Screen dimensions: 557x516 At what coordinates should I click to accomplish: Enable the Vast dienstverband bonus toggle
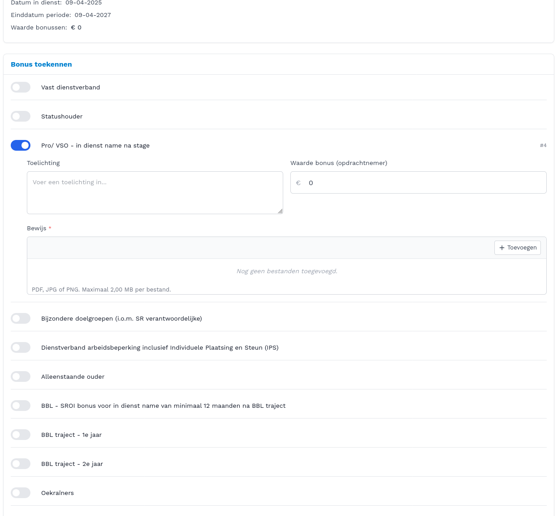[x=21, y=87]
